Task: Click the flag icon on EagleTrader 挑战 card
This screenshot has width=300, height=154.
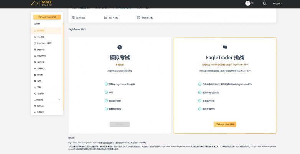Action: pos(225,47)
